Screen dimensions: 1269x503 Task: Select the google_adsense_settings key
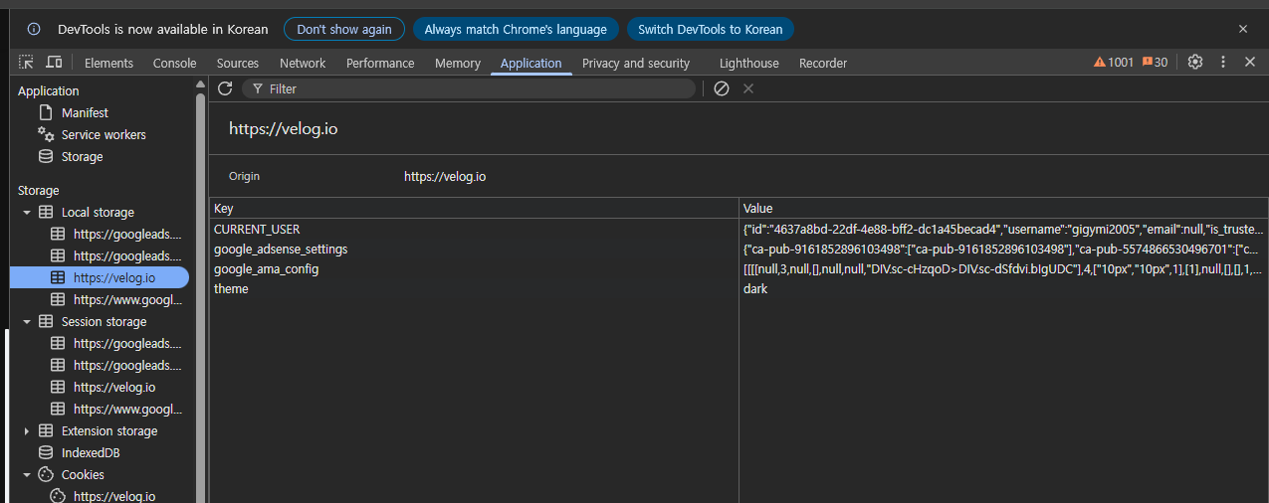point(474,250)
